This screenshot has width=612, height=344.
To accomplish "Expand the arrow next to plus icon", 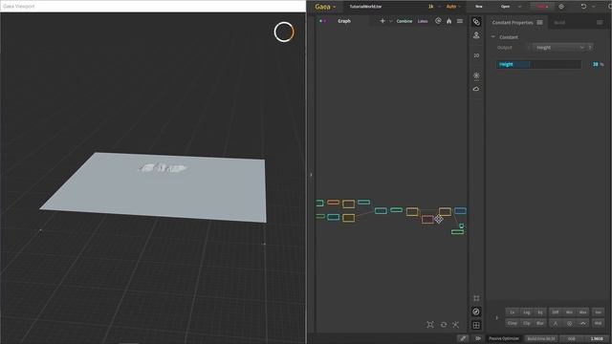I will 390,21.
